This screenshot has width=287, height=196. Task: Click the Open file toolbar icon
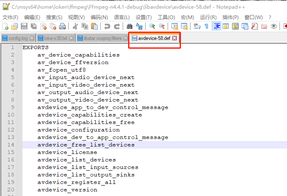click(x=15, y=26)
